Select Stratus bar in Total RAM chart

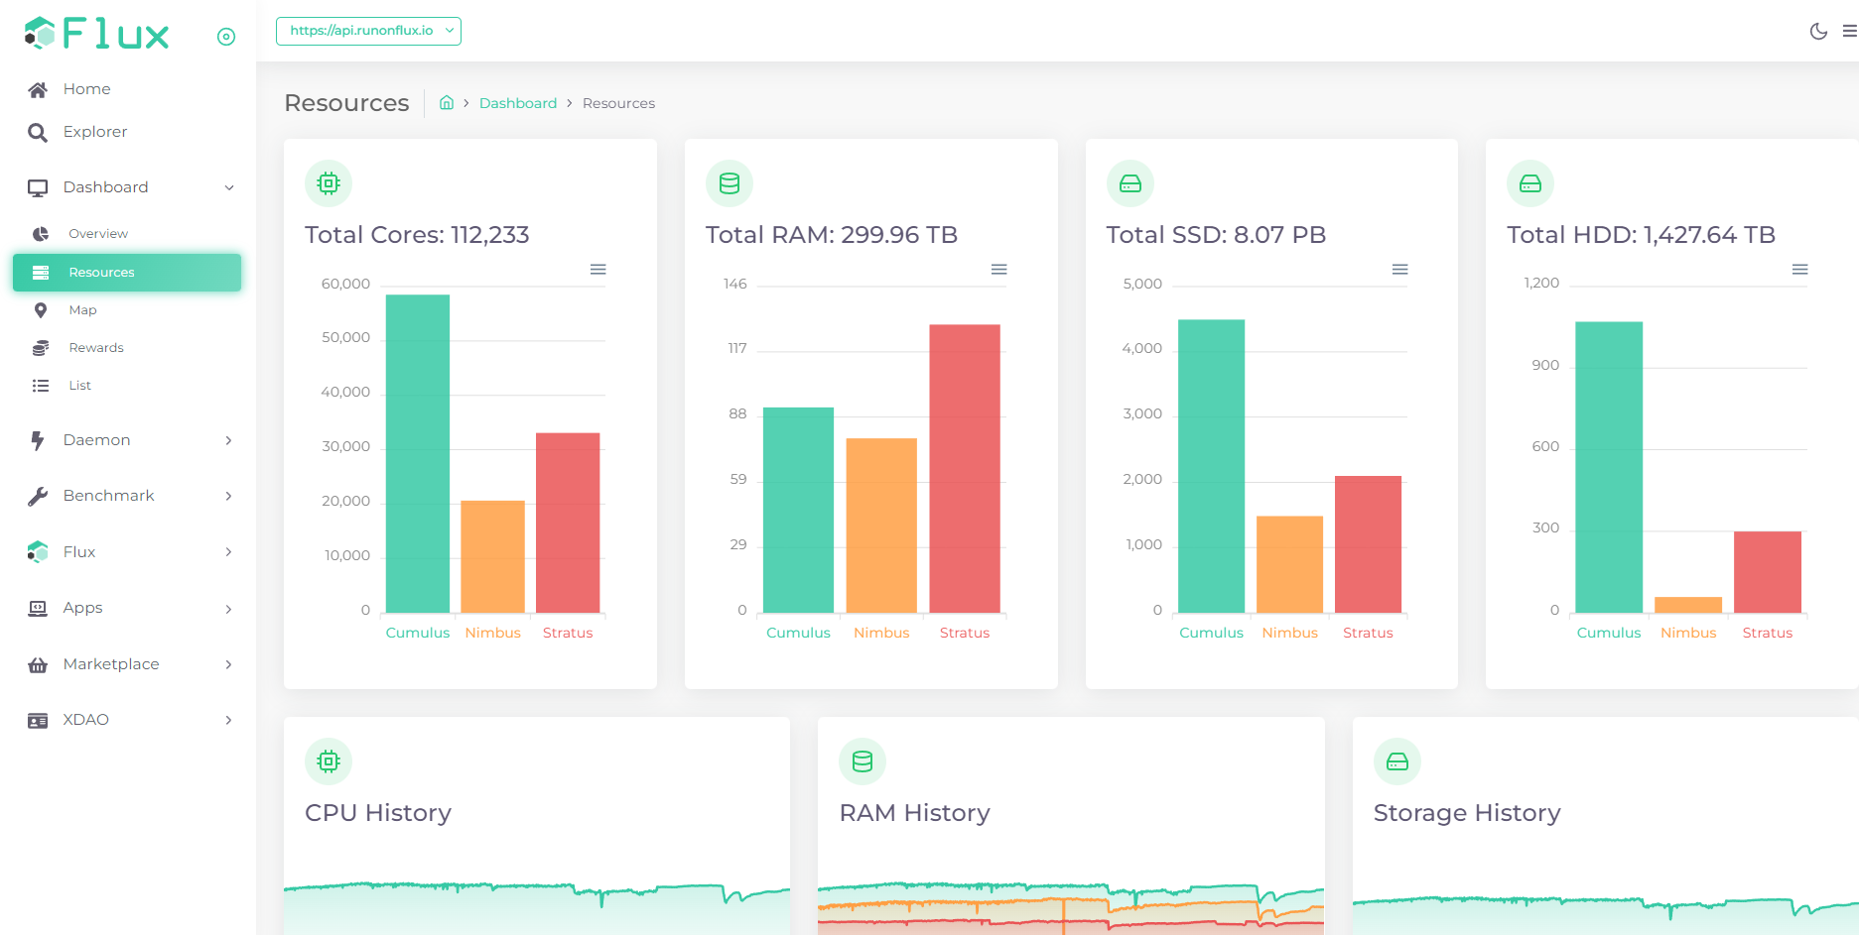965,468
